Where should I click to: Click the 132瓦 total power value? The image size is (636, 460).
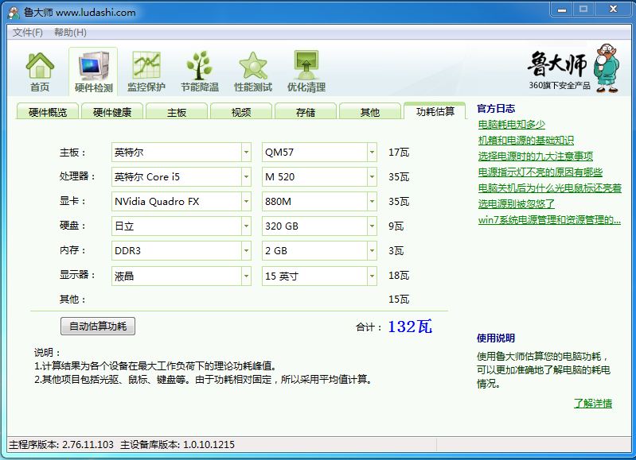410,327
